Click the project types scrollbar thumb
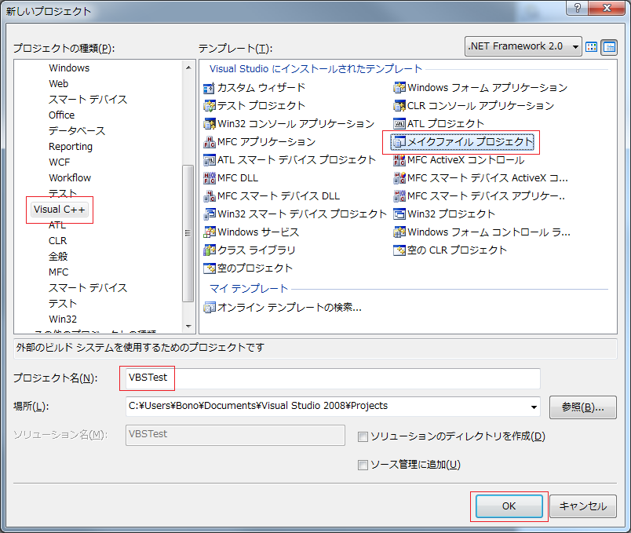 (x=188, y=233)
